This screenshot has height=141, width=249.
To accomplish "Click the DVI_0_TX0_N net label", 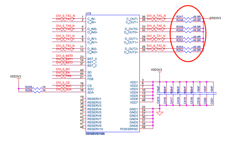I will (65, 26).
